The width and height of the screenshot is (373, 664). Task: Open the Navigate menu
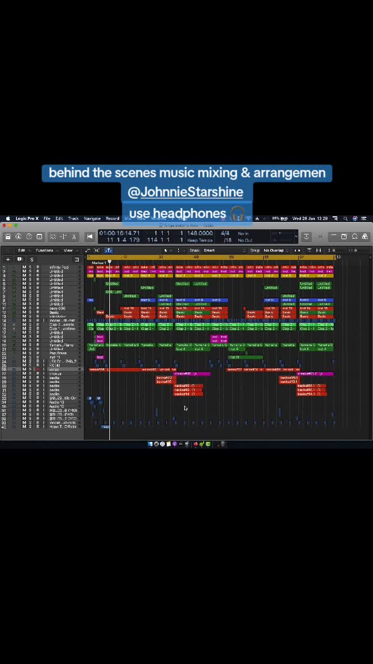coord(92,218)
